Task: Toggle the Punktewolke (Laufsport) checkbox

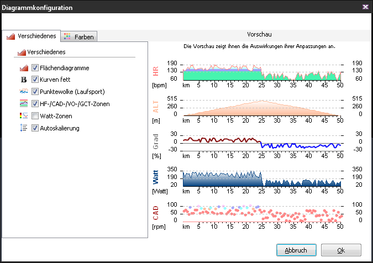Action: pyautogui.click(x=35, y=91)
